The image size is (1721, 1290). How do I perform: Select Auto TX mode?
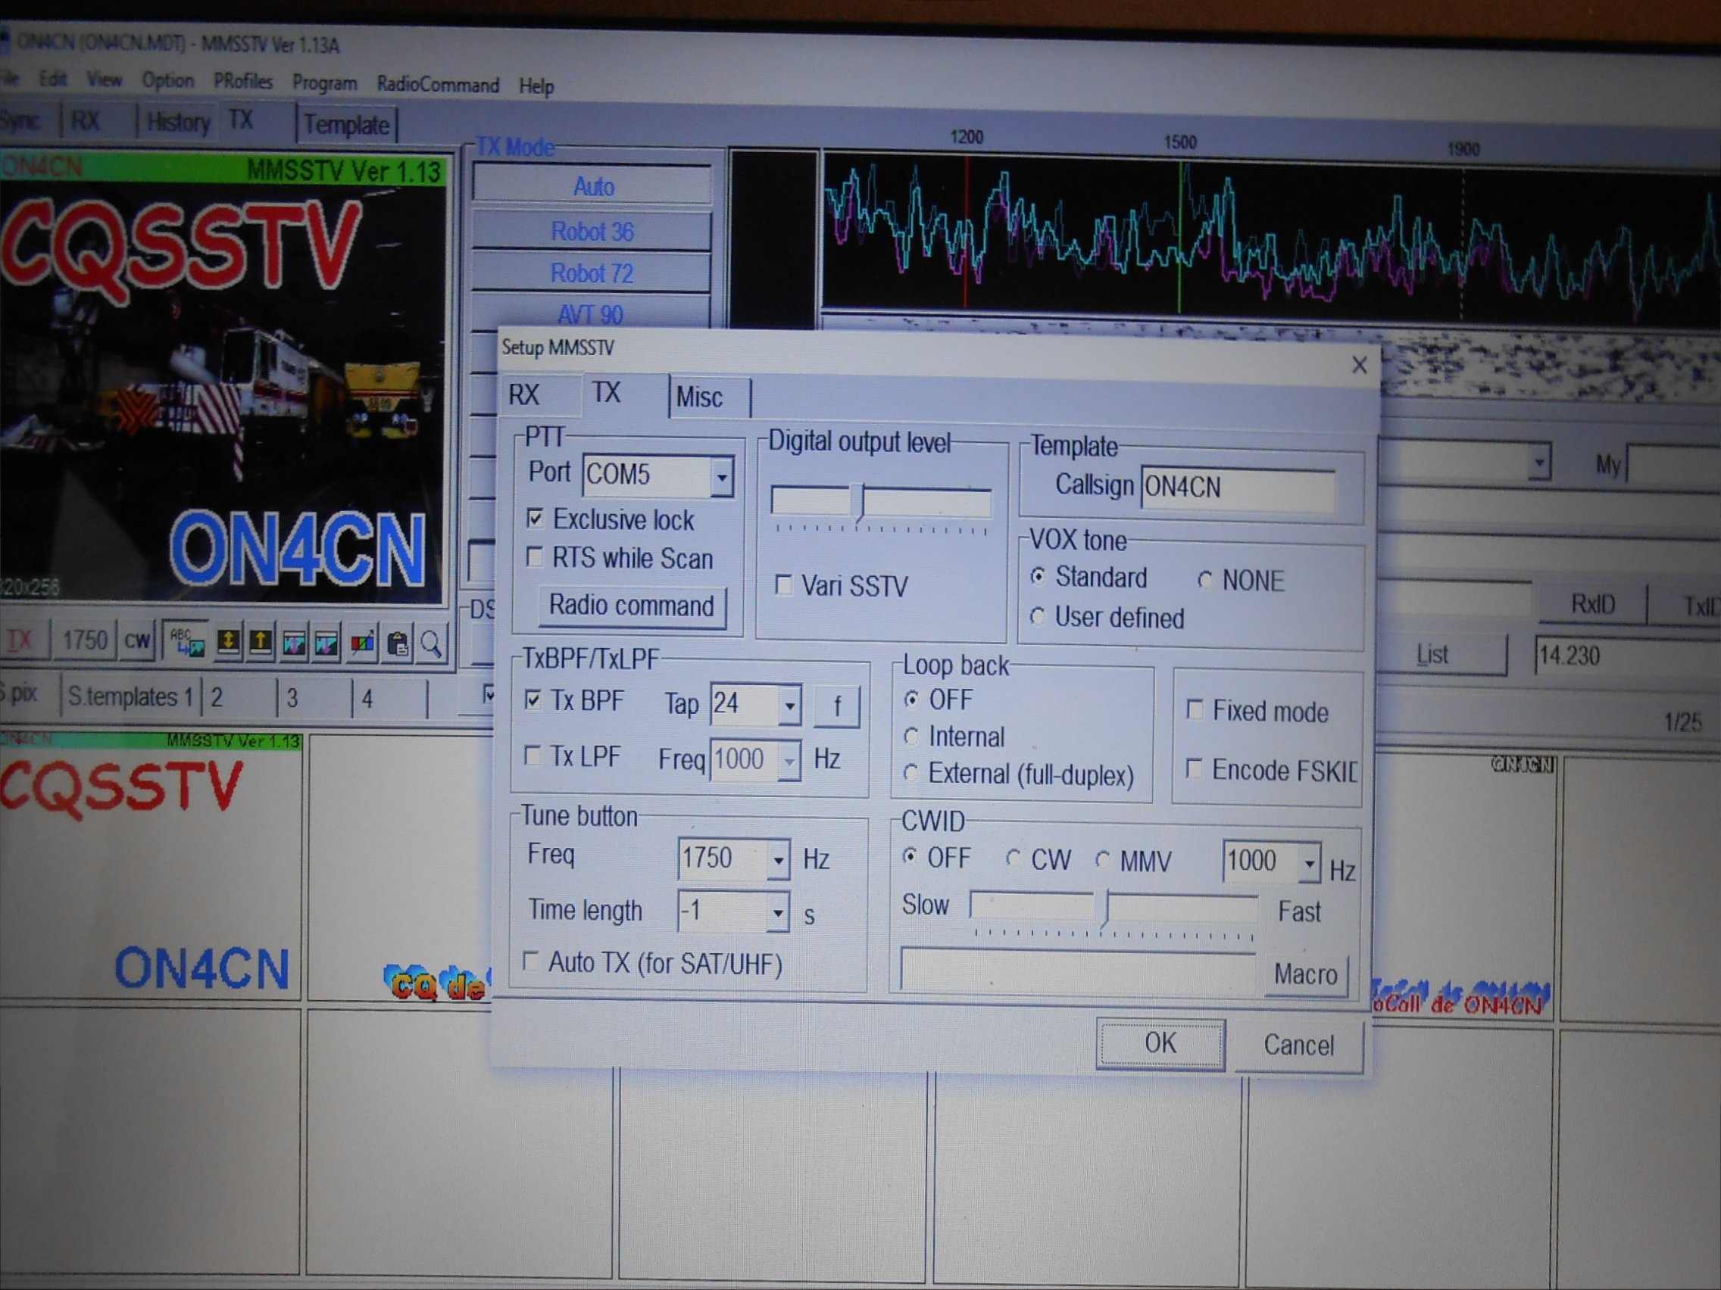point(593,187)
